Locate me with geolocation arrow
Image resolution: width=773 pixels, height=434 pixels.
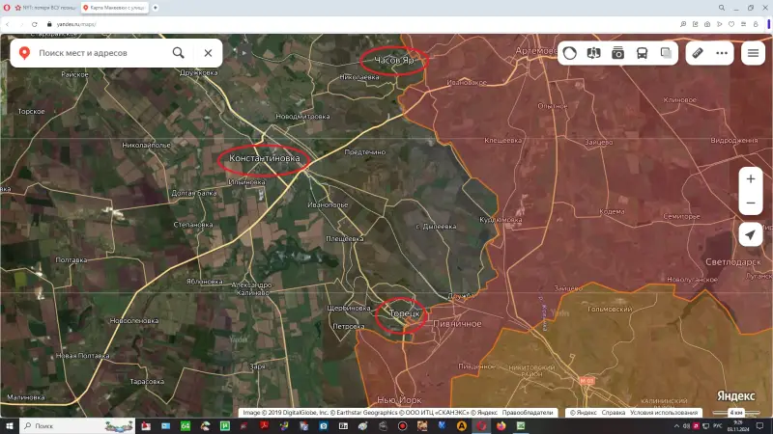click(x=751, y=234)
